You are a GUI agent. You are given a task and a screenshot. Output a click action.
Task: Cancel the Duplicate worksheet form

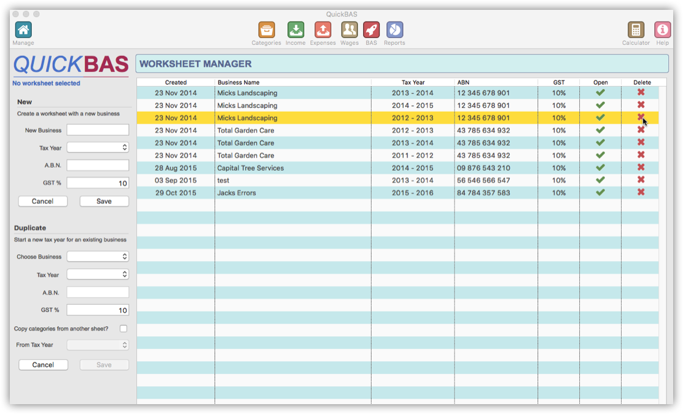click(43, 364)
